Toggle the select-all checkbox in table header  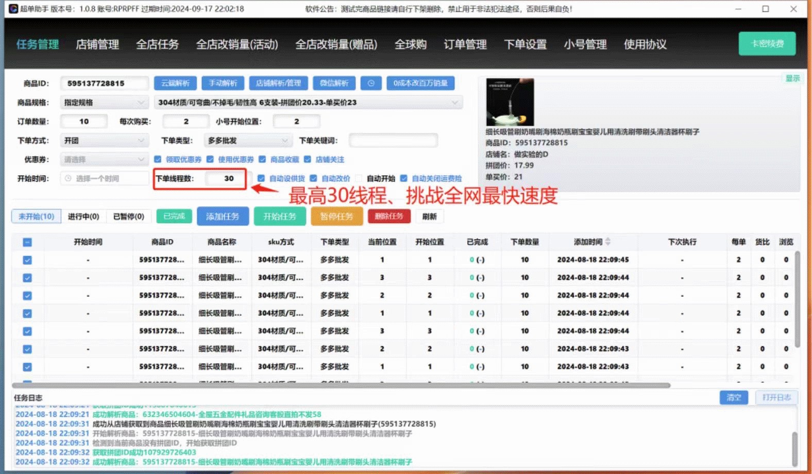point(27,242)
